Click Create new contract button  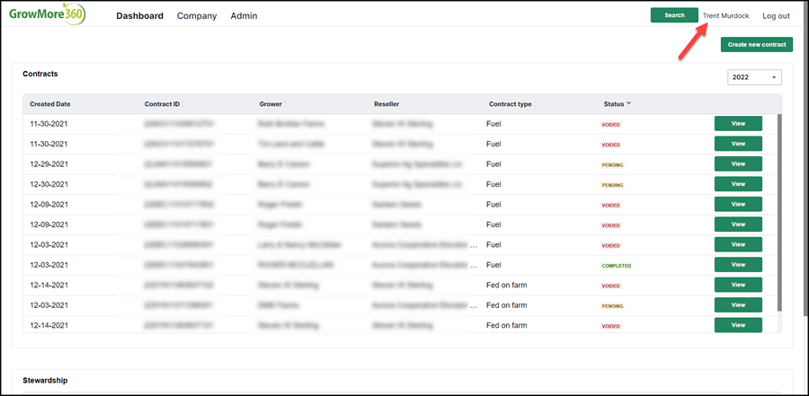coord(757,45)
